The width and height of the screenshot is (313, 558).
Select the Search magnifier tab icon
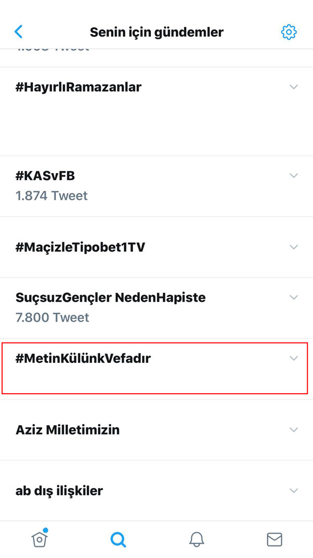[118, 539]
